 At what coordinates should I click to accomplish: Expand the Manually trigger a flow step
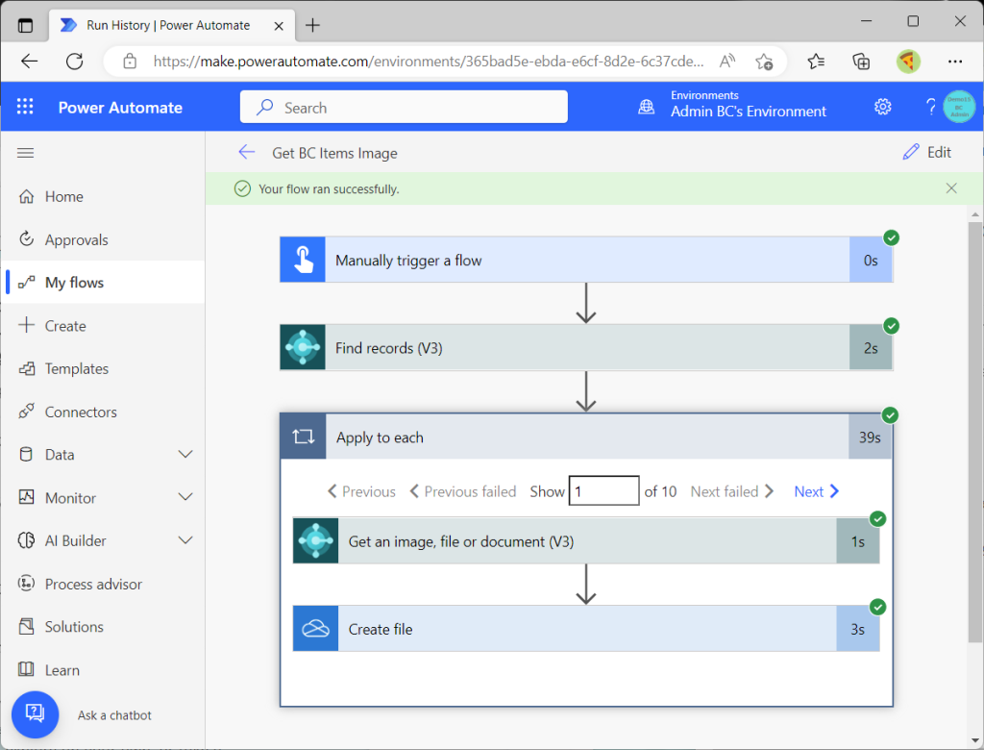[586, 260]
